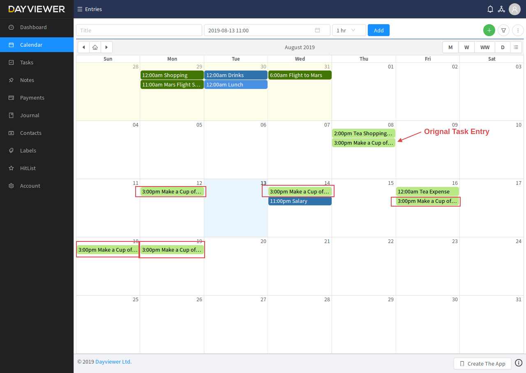526x373 pixels.
Task: Open Notes from the sidebar
Action: point(37,80)
